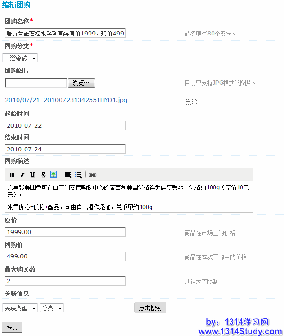Expand the 分类 dropdown
Screen dimensions: 284x336
pos(52,308)
